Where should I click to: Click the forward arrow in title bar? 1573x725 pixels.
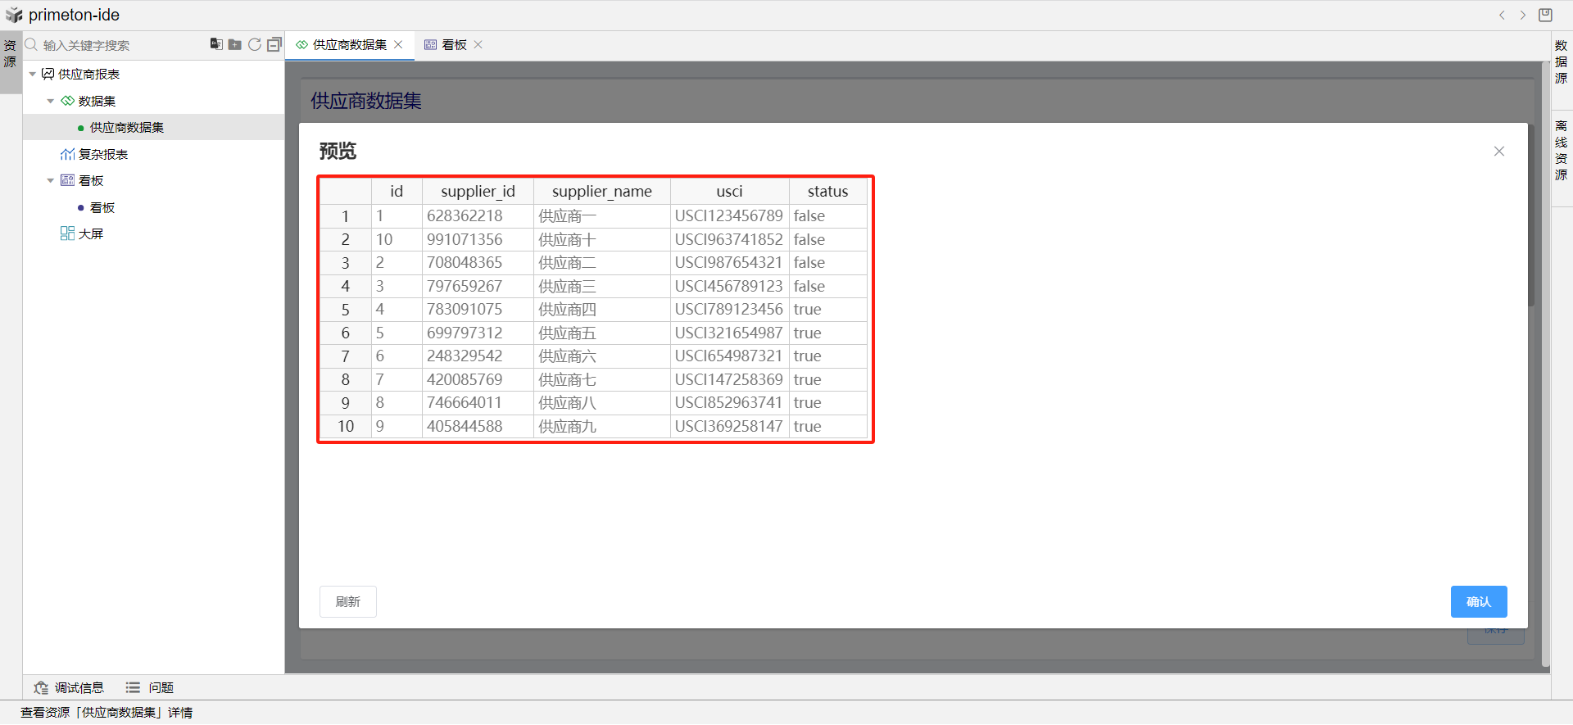1523,15
